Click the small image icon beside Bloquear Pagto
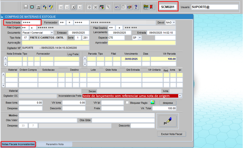The image size is (243, 148). [x=152, y=103]
